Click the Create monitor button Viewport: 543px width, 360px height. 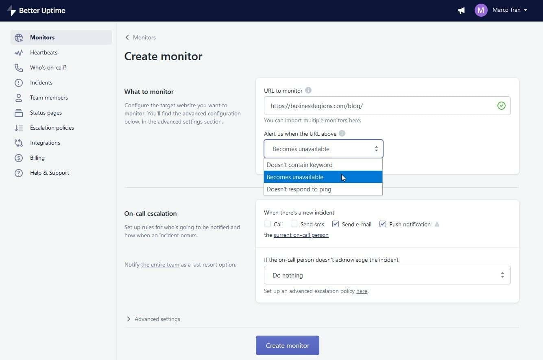287,345
